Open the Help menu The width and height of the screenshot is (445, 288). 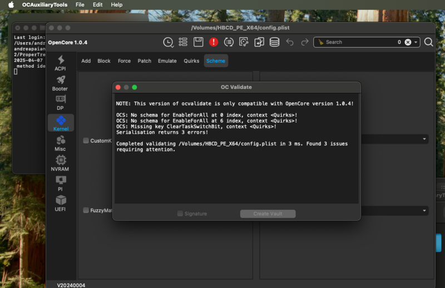pyautogui.click(x=117, y=5)
